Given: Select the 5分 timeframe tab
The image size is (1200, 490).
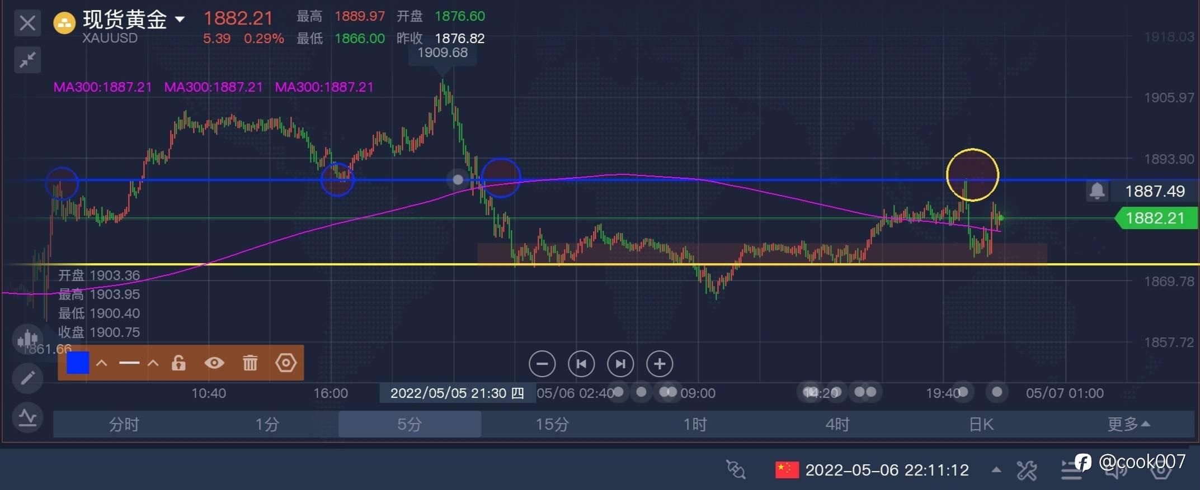Looking at the screenshot, I should click(x=410, y=425).
